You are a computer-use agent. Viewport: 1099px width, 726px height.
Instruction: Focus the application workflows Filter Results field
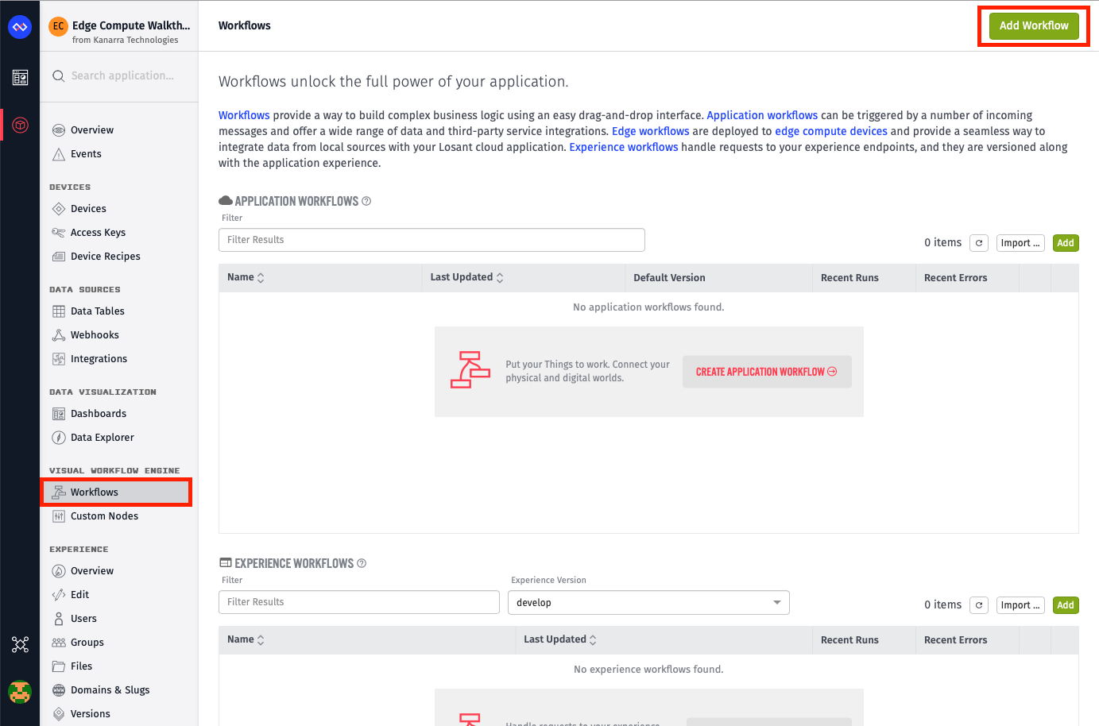pyautogui.click(x=431, y=240)
